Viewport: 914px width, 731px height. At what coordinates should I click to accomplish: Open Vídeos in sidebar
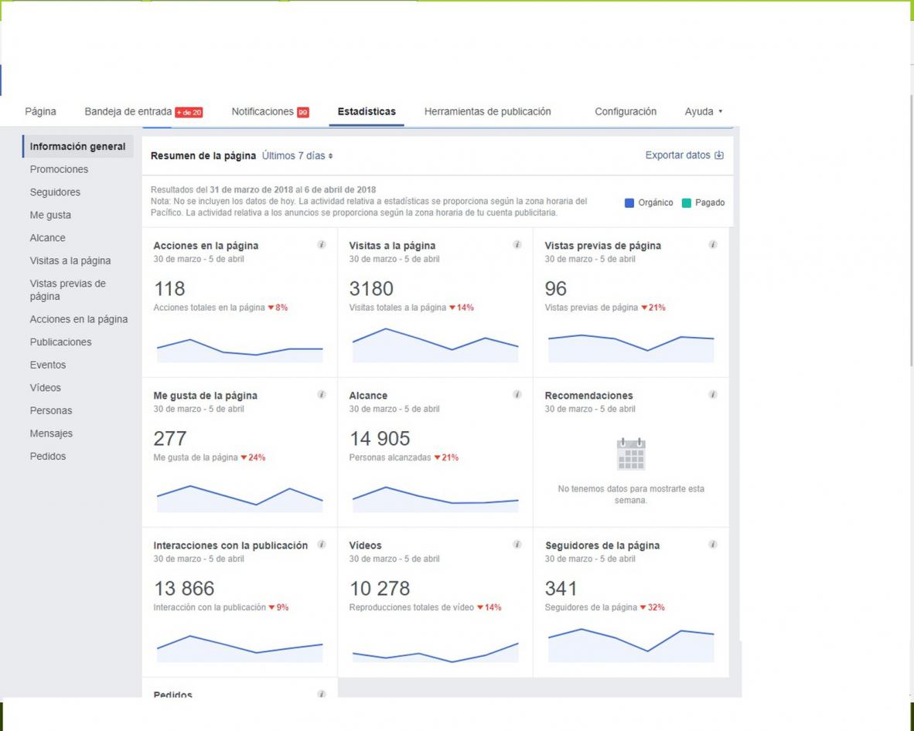pos(46,387)
